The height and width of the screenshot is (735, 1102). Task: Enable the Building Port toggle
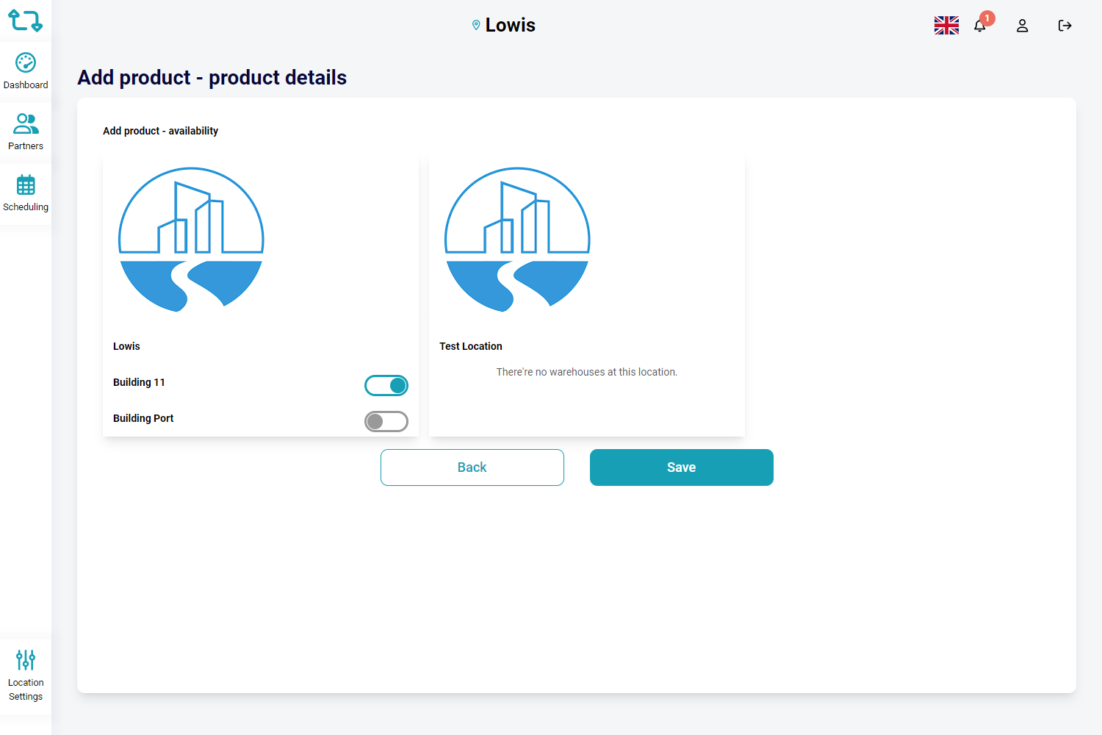(x=386, y=421)
